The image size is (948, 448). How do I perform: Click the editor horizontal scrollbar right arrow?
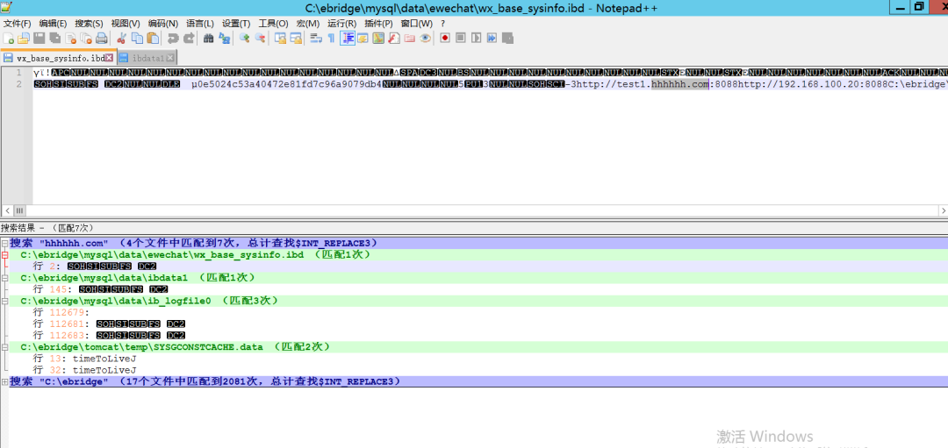pyautogui.click(x=943, y=210)
